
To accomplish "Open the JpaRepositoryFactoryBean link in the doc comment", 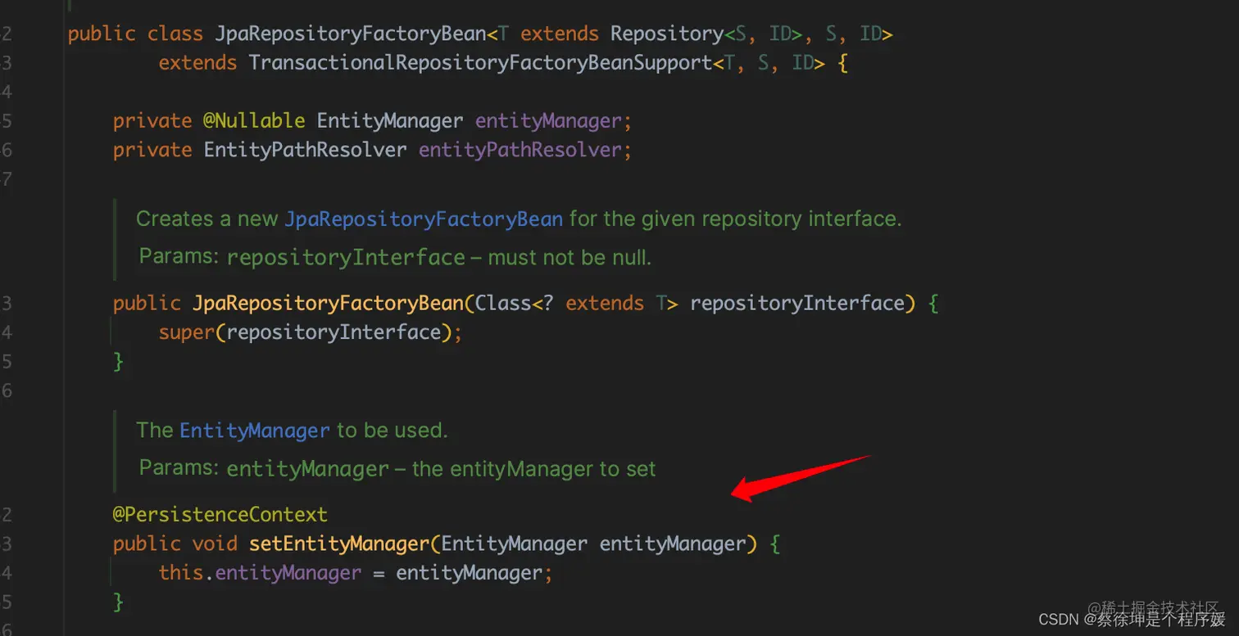I will click(424, 219).
